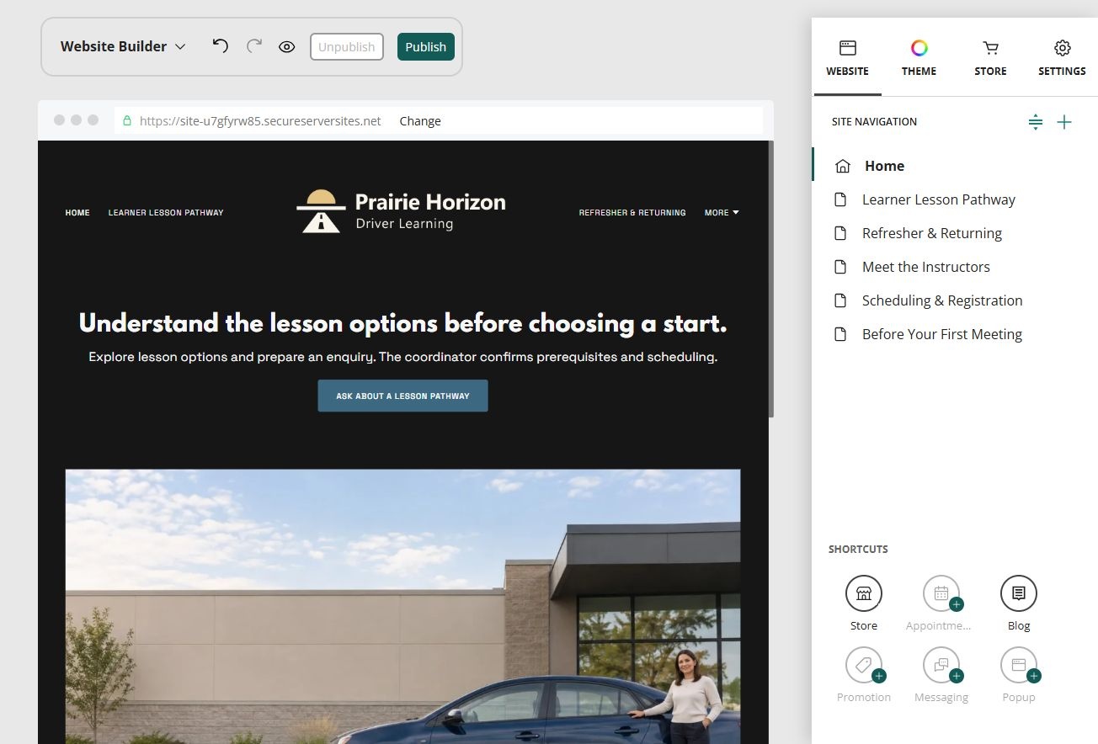This screenshot has width=1098, height=744.
Task: Open the Store tab
Action: [x=990, y=58]
